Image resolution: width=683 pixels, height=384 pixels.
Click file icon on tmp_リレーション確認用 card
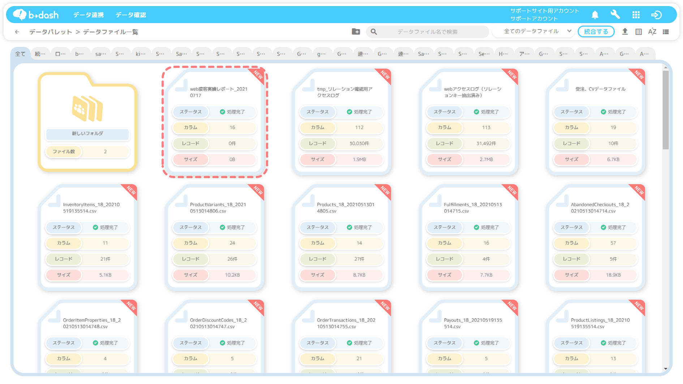coord(308,86)
